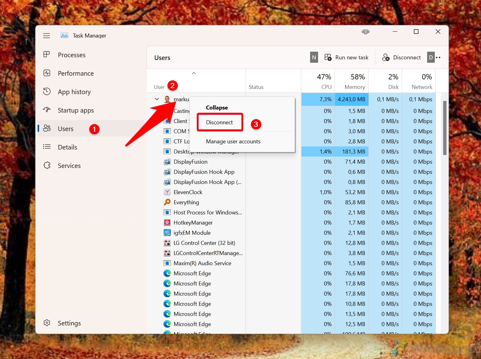This screenshot has height=359, width=481.
Task: Click the 0,1 MB/s disk cell for marku
Action: 385,99
